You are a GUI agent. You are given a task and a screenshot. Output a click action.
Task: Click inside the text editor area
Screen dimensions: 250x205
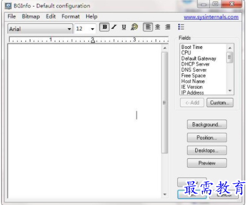coord(85,121)
